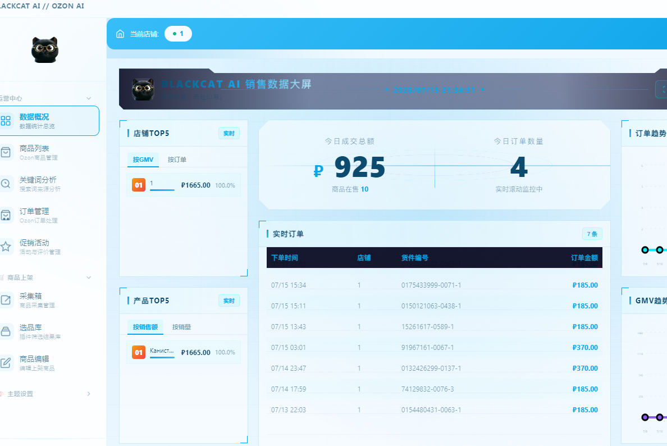
Task: Select current store chip labeled 1
Action: pyautogui.click(x=178, y=34)
